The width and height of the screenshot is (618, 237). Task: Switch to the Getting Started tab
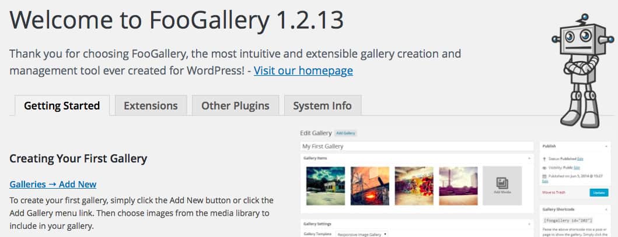[61, 105]
